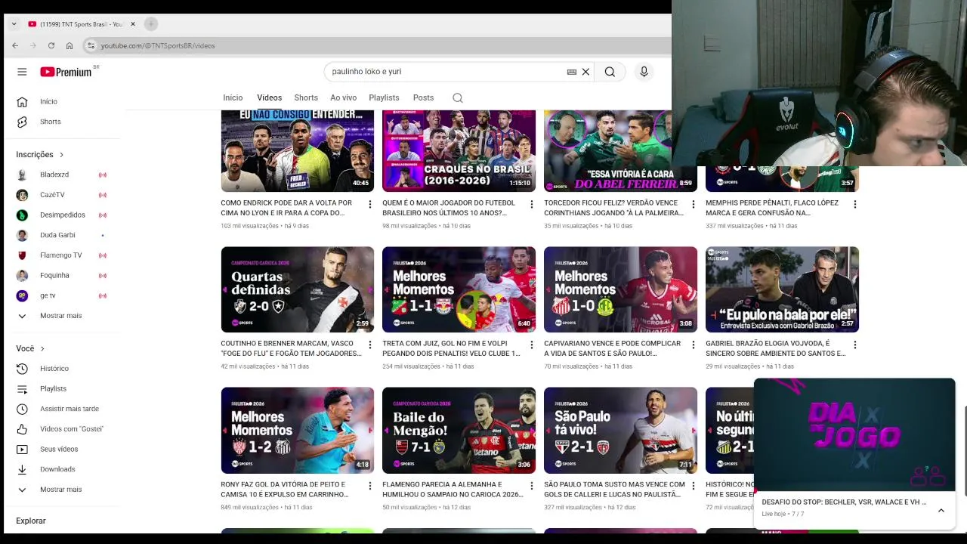Viewport: 967px width, 544px height.
Task: Open Endrick video title link
Action: (286, 208)
